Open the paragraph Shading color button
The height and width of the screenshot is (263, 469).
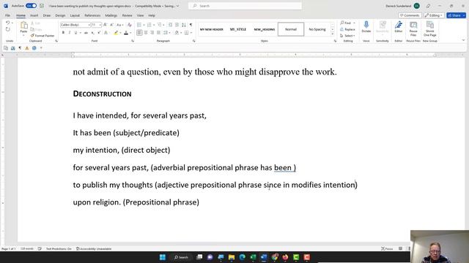tap(177, 32)
